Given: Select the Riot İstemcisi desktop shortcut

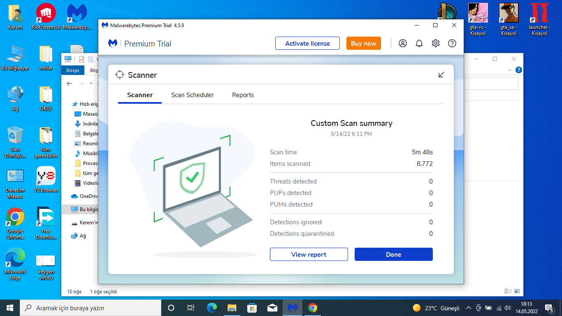Looking at the screenshot, I should [46, 17].
